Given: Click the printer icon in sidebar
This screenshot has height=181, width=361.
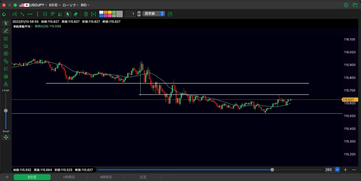Looking at the screenshot, I should click(x=6, y=76).
